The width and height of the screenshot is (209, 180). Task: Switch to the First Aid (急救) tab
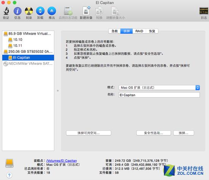point(115,31)
